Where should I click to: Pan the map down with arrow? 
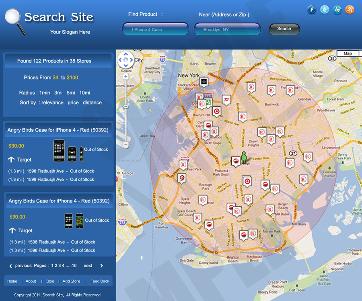pyautogui.click(x=125, y=66)
